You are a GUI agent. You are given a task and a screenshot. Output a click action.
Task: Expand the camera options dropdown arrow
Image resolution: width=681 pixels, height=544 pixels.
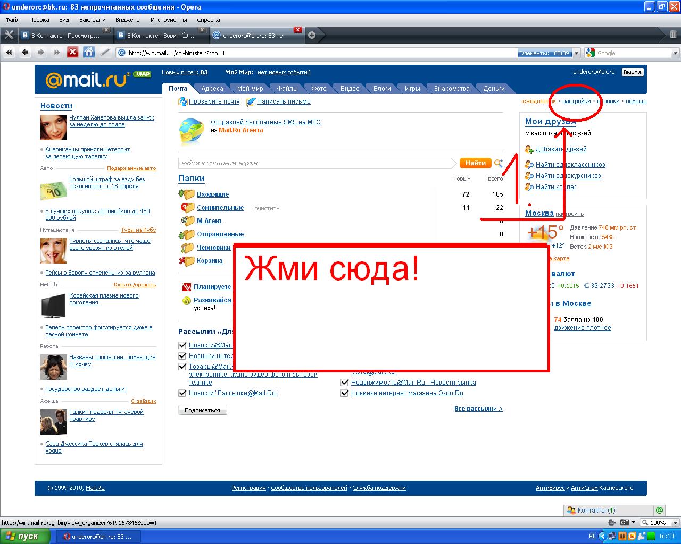[633, 523]
